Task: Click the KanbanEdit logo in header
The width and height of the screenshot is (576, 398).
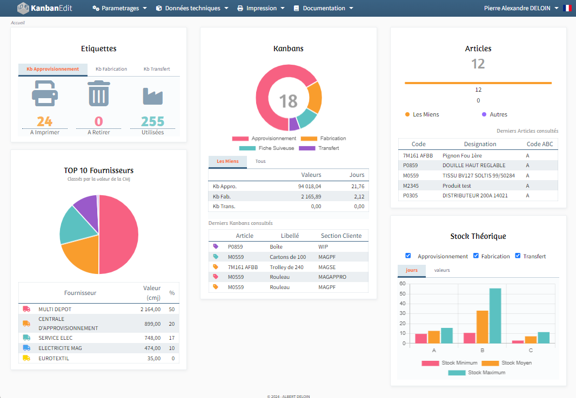Action: coord(44,8)
